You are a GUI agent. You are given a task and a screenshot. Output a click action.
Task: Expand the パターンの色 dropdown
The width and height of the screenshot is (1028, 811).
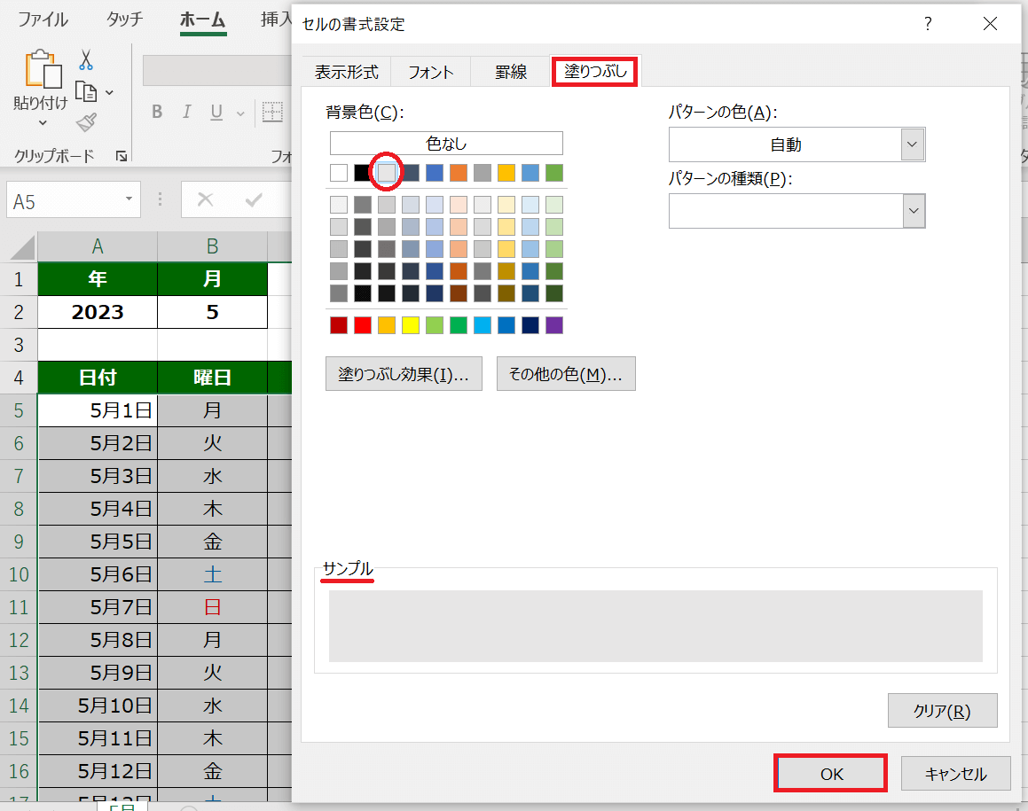pos(913,144)
